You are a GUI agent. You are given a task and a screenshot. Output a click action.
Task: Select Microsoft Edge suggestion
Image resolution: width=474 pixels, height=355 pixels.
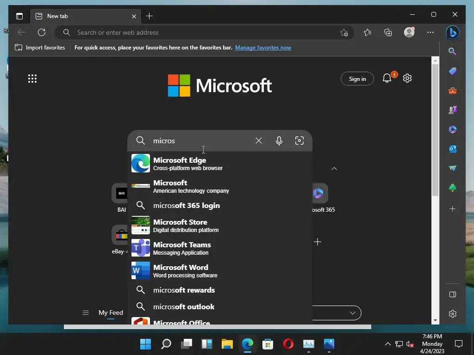pyautogui.click(x=220, y=163)
